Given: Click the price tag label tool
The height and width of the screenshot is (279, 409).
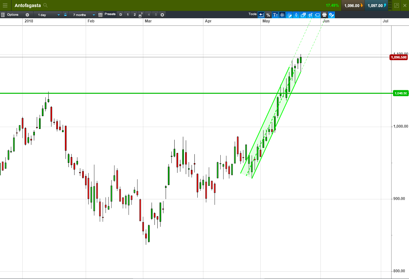Looking at the screenshot, I should tap(317, 15).
